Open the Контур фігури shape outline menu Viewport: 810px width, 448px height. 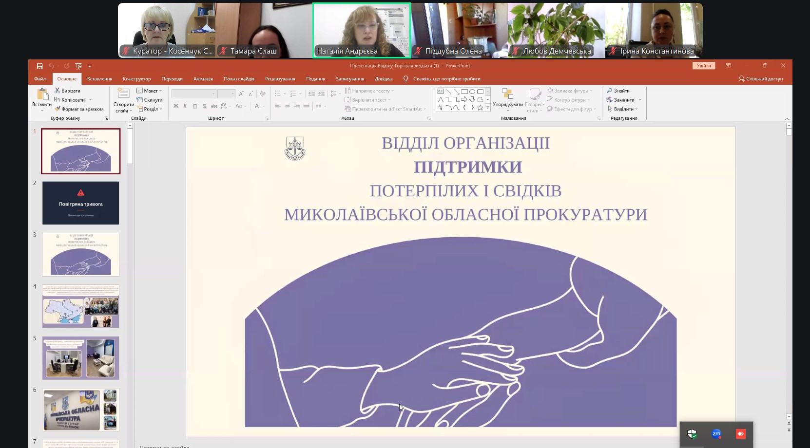(x=569, y=100)
